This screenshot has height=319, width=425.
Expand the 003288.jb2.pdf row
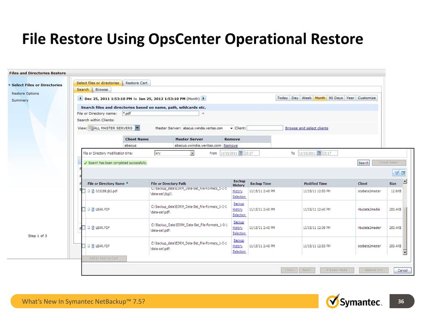[89, 191]
